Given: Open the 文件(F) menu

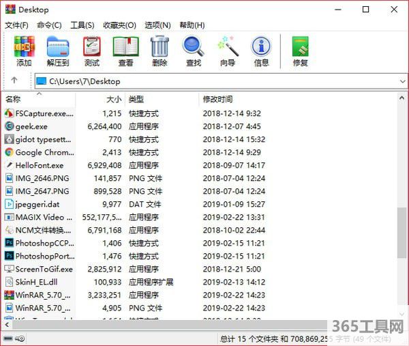Looking at the screenshot, I should 16,25.
